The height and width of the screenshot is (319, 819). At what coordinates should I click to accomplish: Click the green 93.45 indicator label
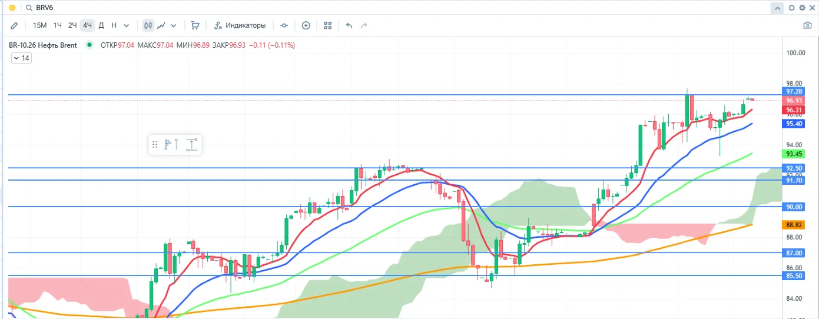point(794,154)
